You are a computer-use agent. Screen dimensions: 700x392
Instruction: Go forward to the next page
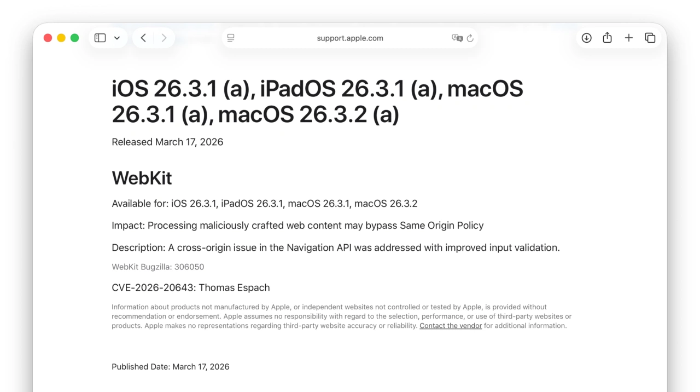tap(164, 38)
